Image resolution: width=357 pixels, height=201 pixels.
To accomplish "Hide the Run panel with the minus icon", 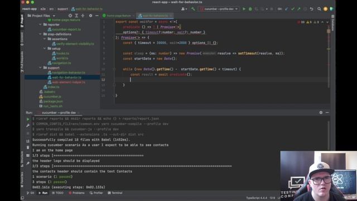I will (327, 113).
